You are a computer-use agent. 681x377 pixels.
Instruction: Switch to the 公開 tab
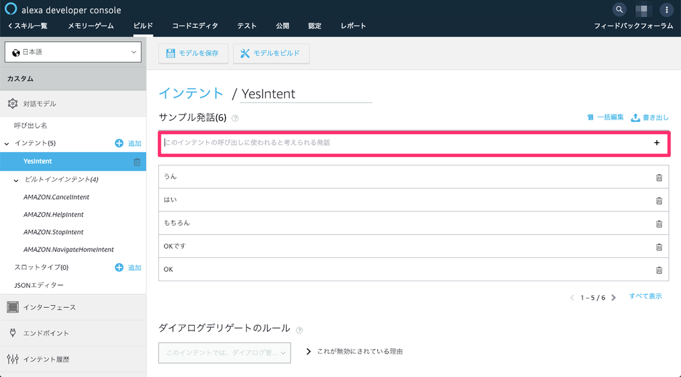[282, 26]
